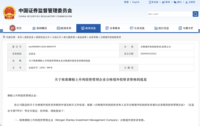The image size is (200, 126).
Task: Switch to 繁體 traditional Chinese version
Action: (126, 2)
